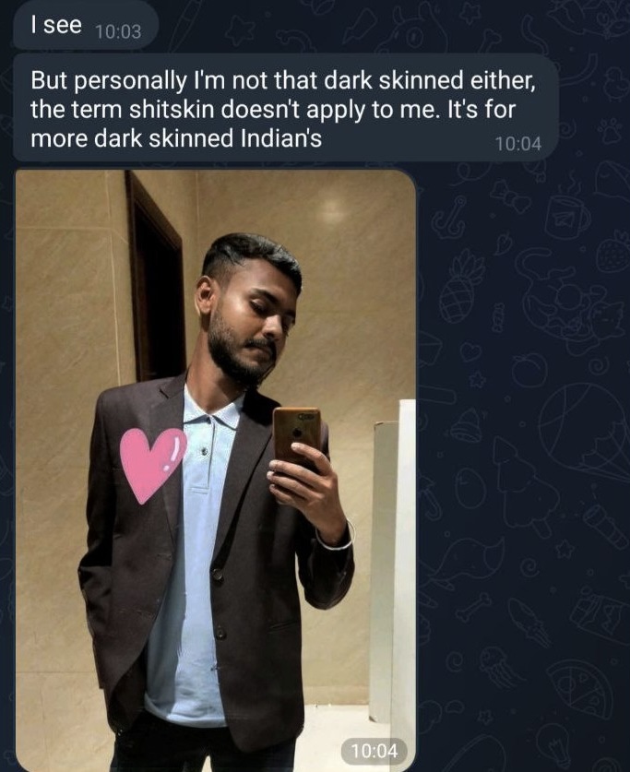The image size is (630, 772).
Task: Select the message starting "But personally"
Action: pyautogui.click(x=285, y=108)
